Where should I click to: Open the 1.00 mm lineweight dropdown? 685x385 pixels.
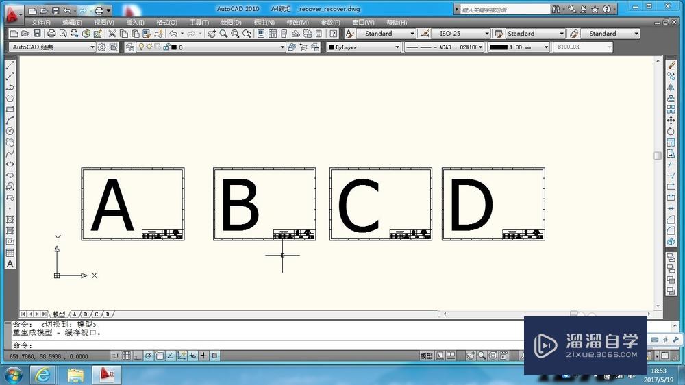coord(546,47)
